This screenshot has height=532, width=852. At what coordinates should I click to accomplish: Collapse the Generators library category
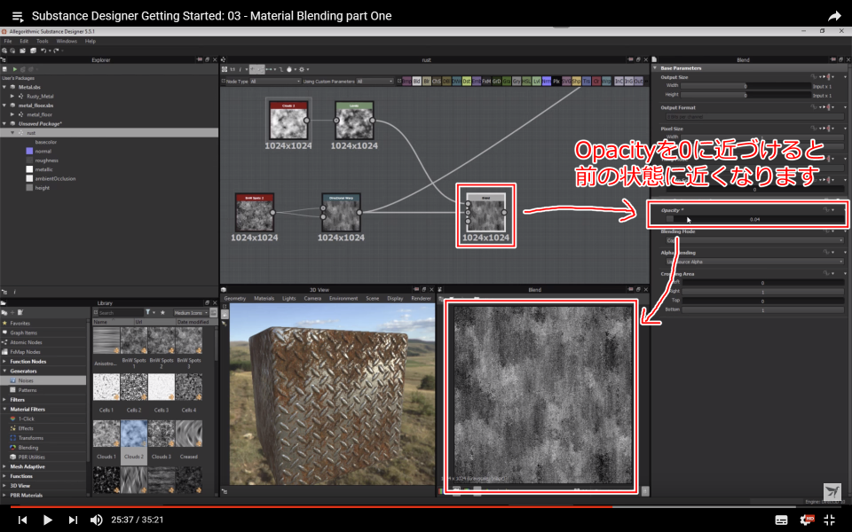5,372
